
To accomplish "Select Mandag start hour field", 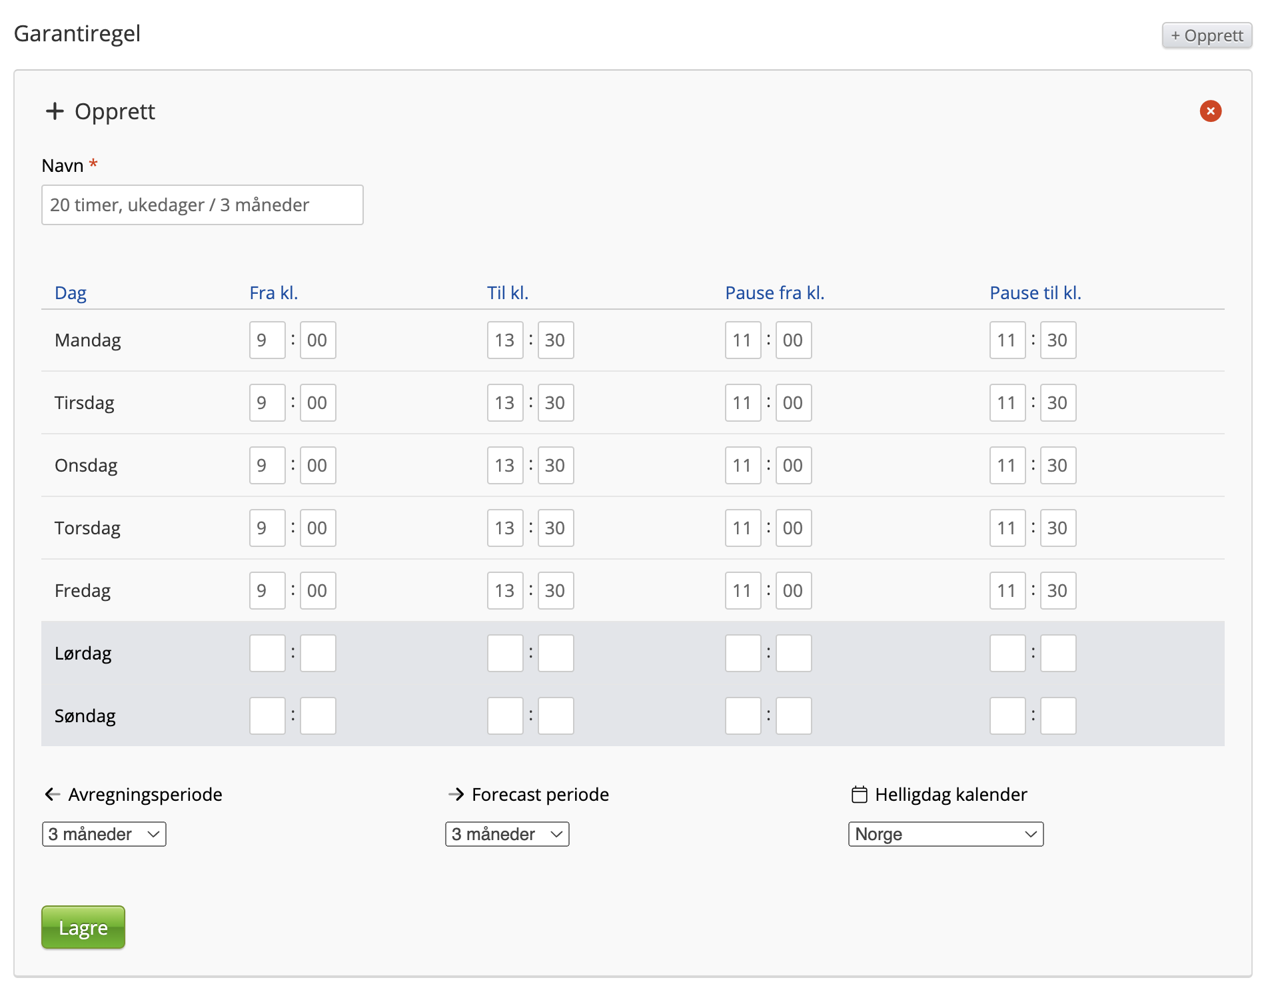I will click(267, 340).
